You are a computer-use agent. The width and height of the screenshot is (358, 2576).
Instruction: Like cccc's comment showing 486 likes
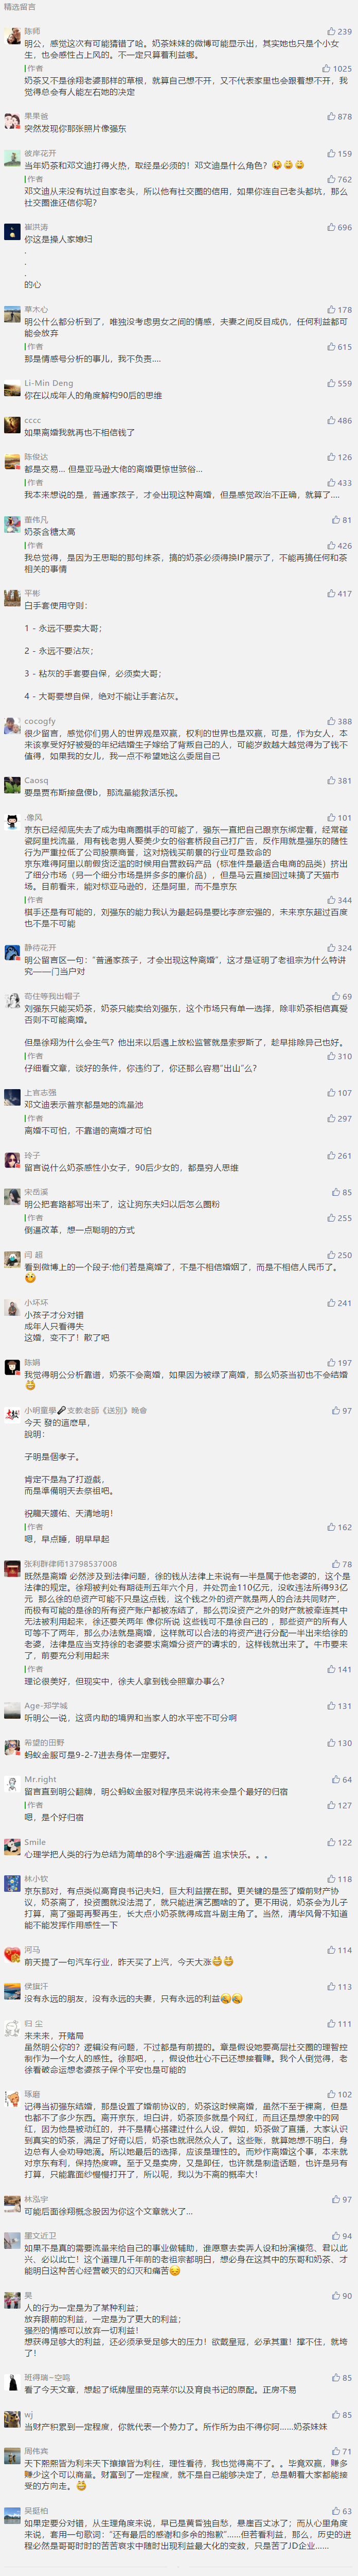click(339, 421)
